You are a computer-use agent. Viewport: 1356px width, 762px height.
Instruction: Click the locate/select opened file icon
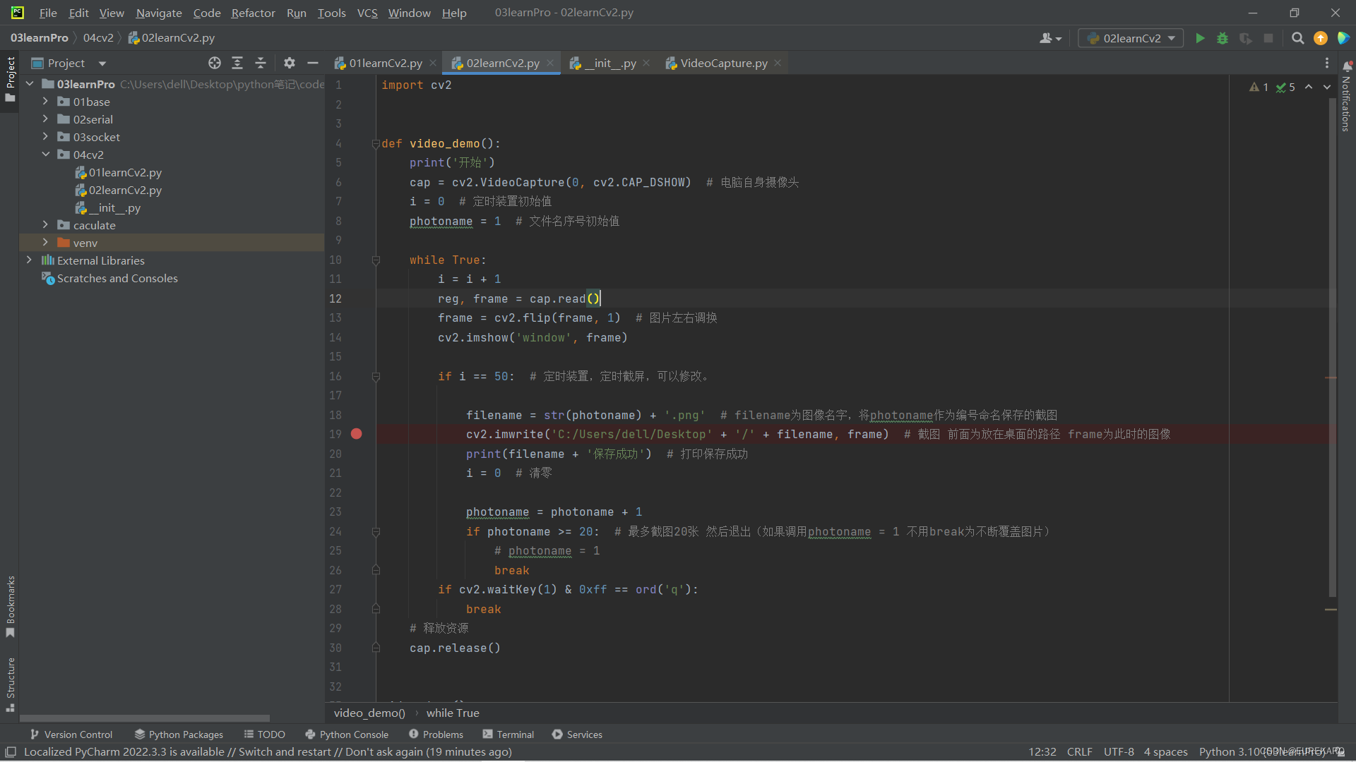(x=215, y=63)
